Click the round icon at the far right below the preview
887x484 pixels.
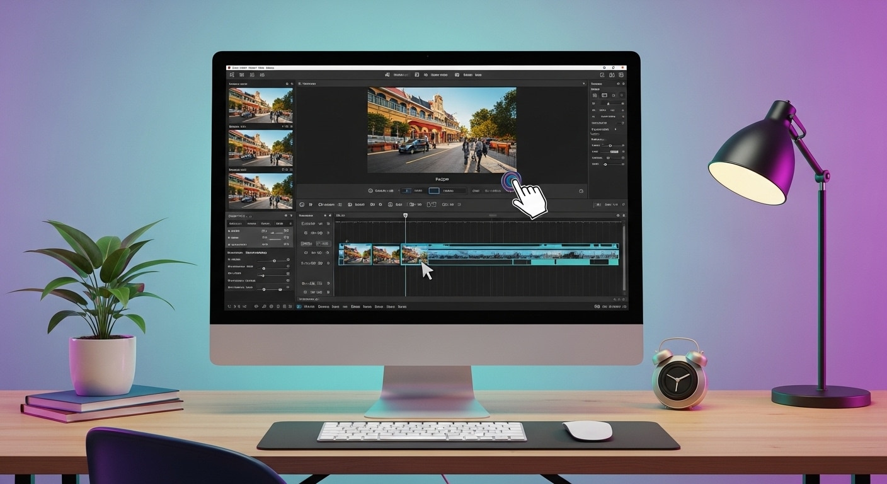[x=581, y=191]
